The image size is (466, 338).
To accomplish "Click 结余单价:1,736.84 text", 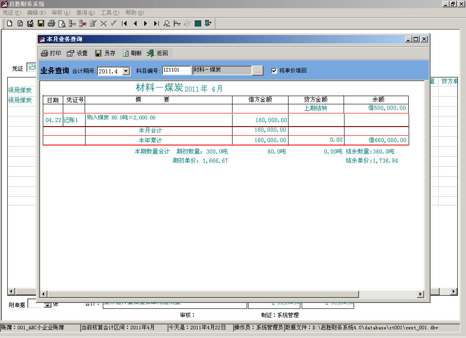I will pos(371,161).
